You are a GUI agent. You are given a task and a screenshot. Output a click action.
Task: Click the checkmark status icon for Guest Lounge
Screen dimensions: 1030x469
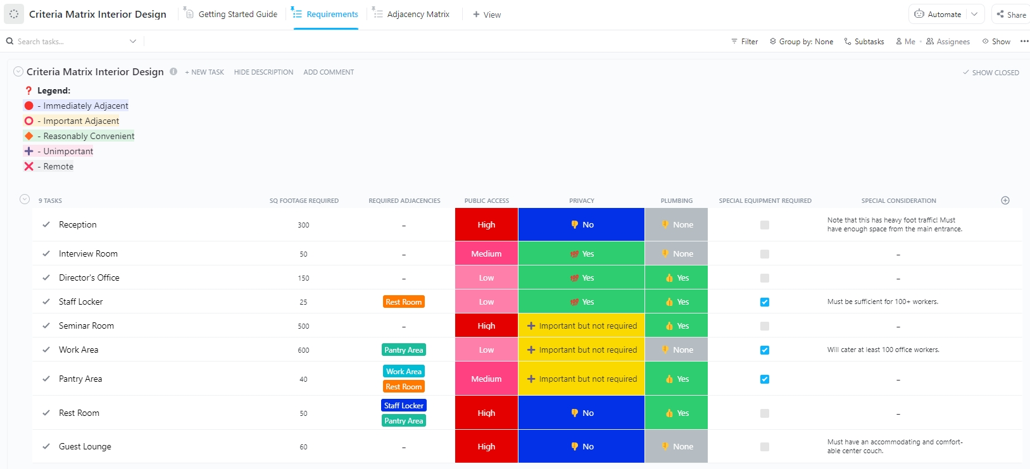(46, 446)
